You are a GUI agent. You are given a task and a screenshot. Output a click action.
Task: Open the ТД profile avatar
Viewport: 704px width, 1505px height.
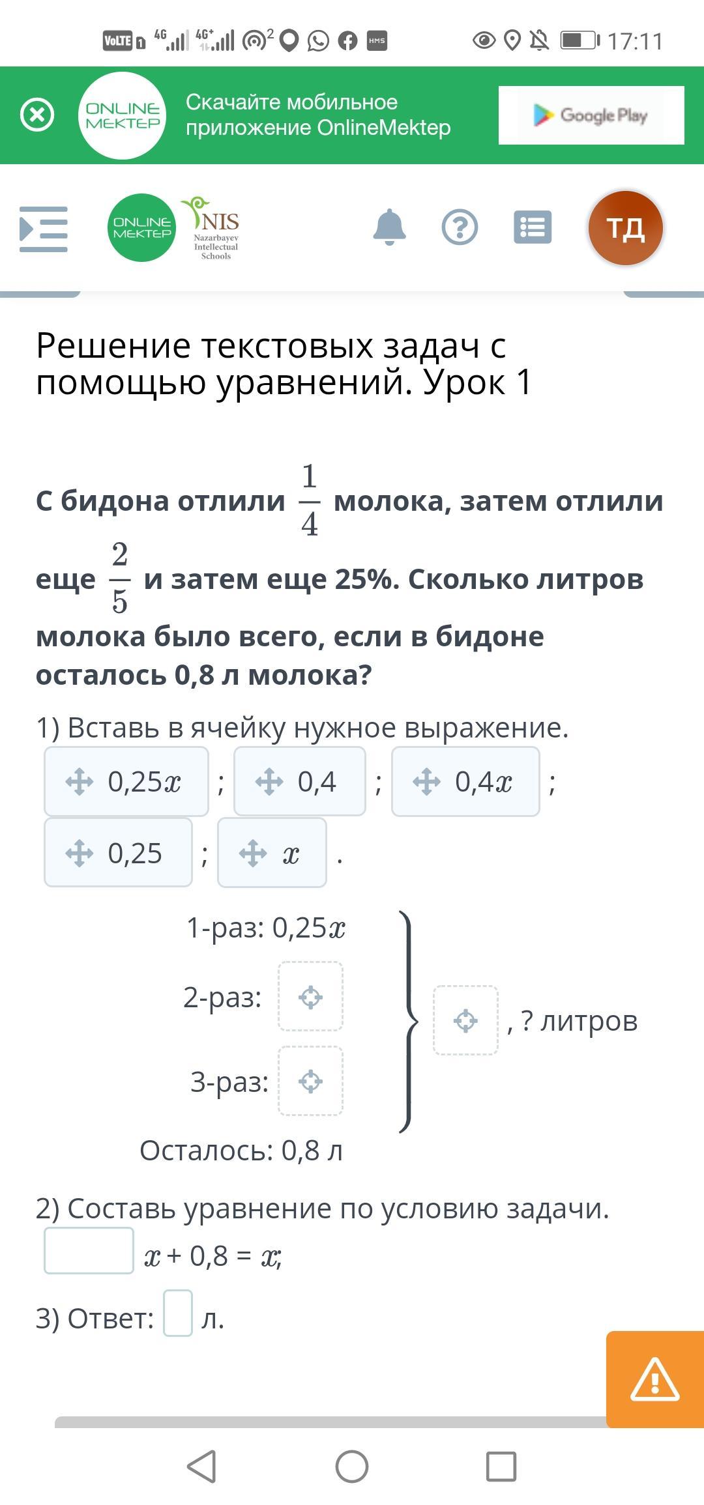[x=625, y=228]
